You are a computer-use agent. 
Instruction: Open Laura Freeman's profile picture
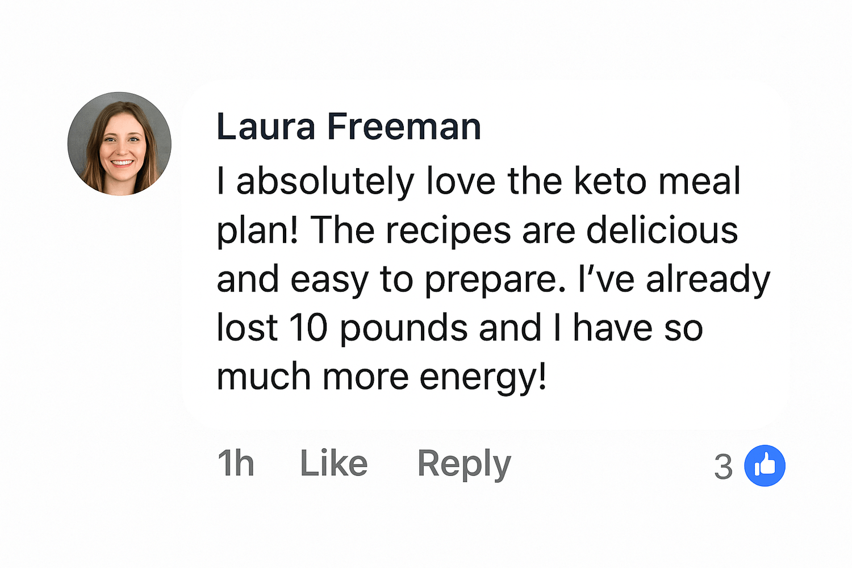pyautogui.click(x=119, y=144)
